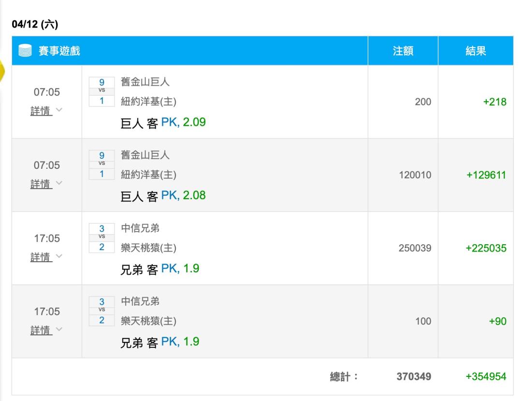
Task: Click the 總計 label
Action: [x=344, y=377]
